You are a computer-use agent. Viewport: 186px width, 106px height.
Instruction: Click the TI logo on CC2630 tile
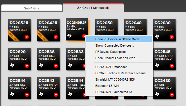tap(157, 37)
